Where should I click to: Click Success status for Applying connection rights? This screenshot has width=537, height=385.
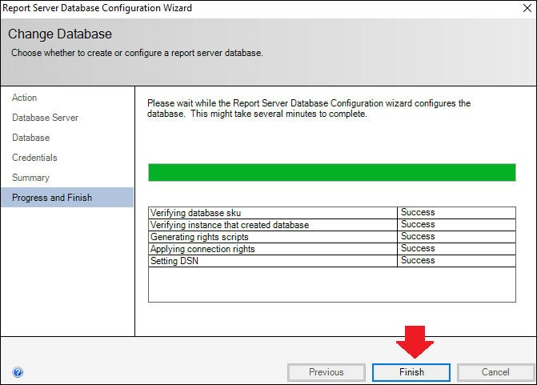(x=418, y=248)
